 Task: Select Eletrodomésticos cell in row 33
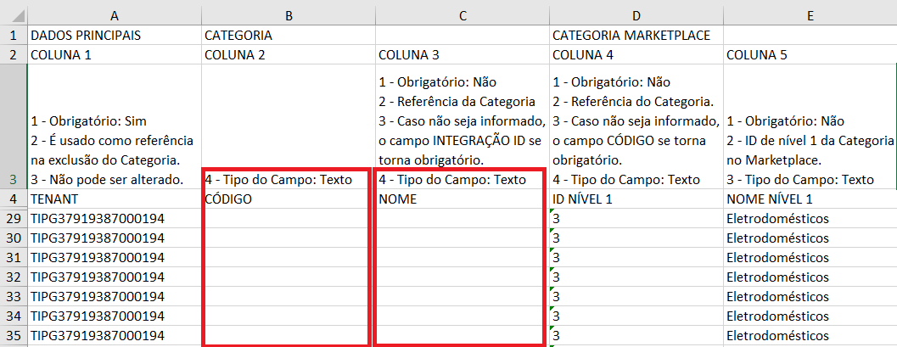(x=810, y=296)
